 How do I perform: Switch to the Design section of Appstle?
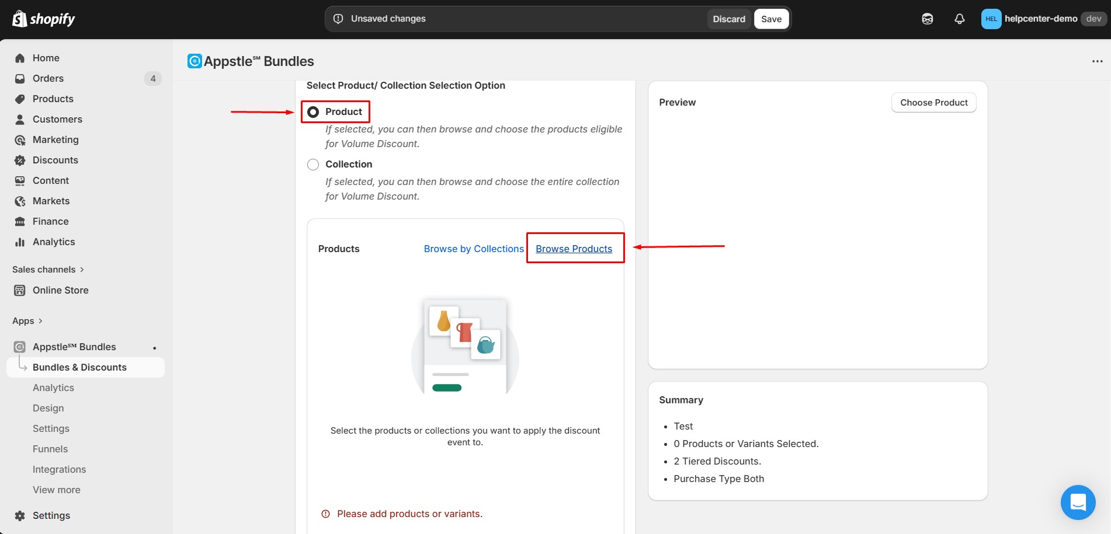tap(48, 407)
